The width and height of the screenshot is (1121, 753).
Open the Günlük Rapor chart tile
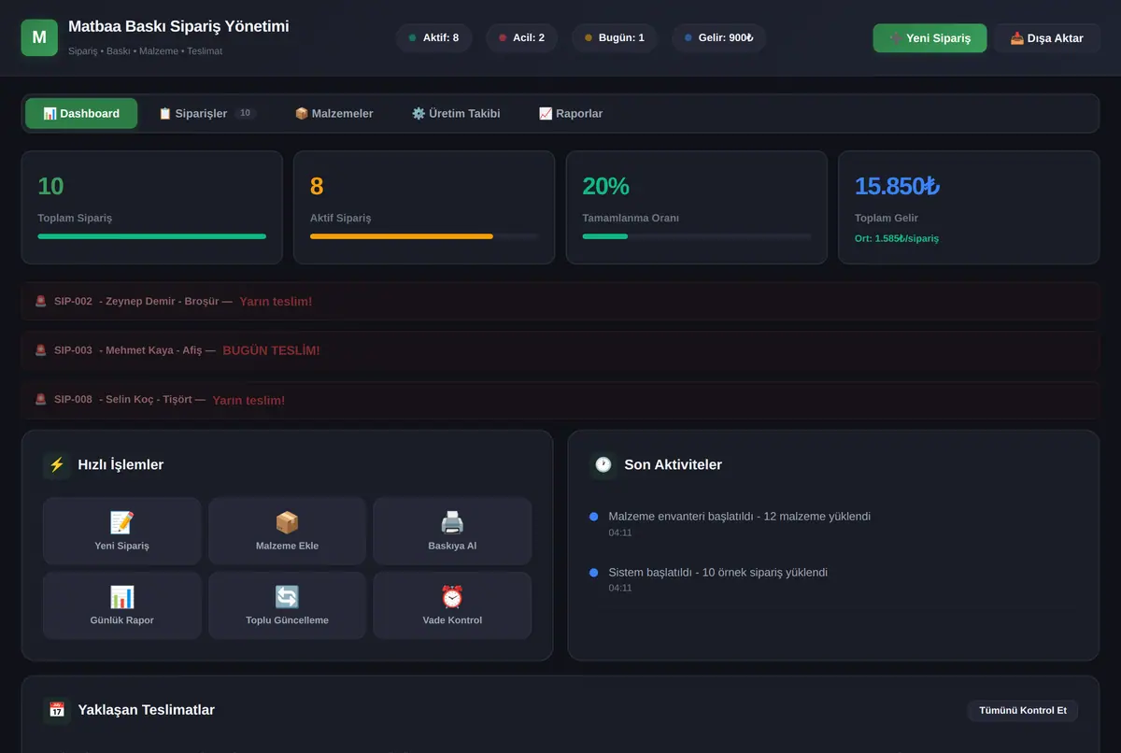122,605
